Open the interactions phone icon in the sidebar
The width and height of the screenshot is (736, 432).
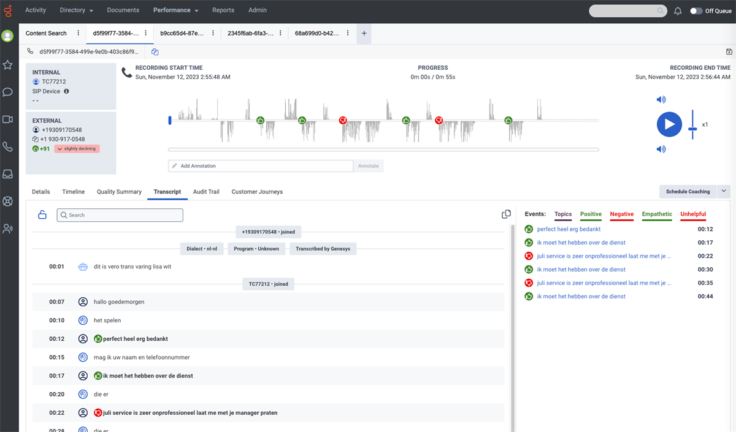9,146
